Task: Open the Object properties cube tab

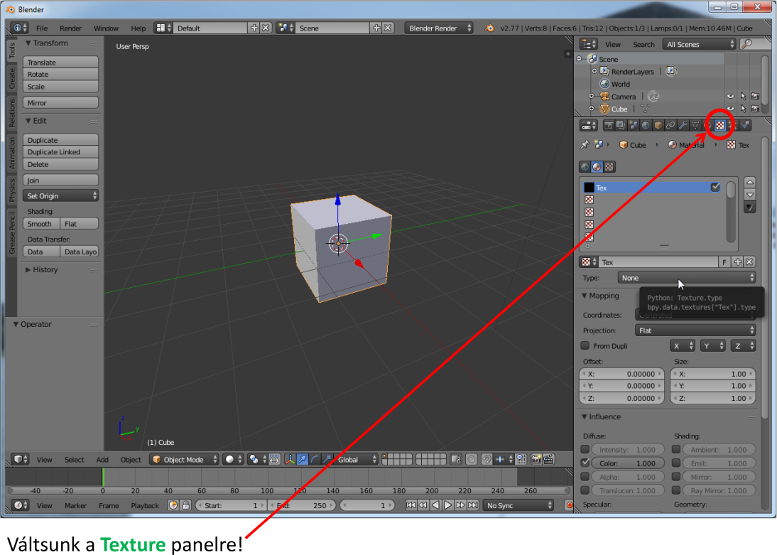Action: pos(658,126)
